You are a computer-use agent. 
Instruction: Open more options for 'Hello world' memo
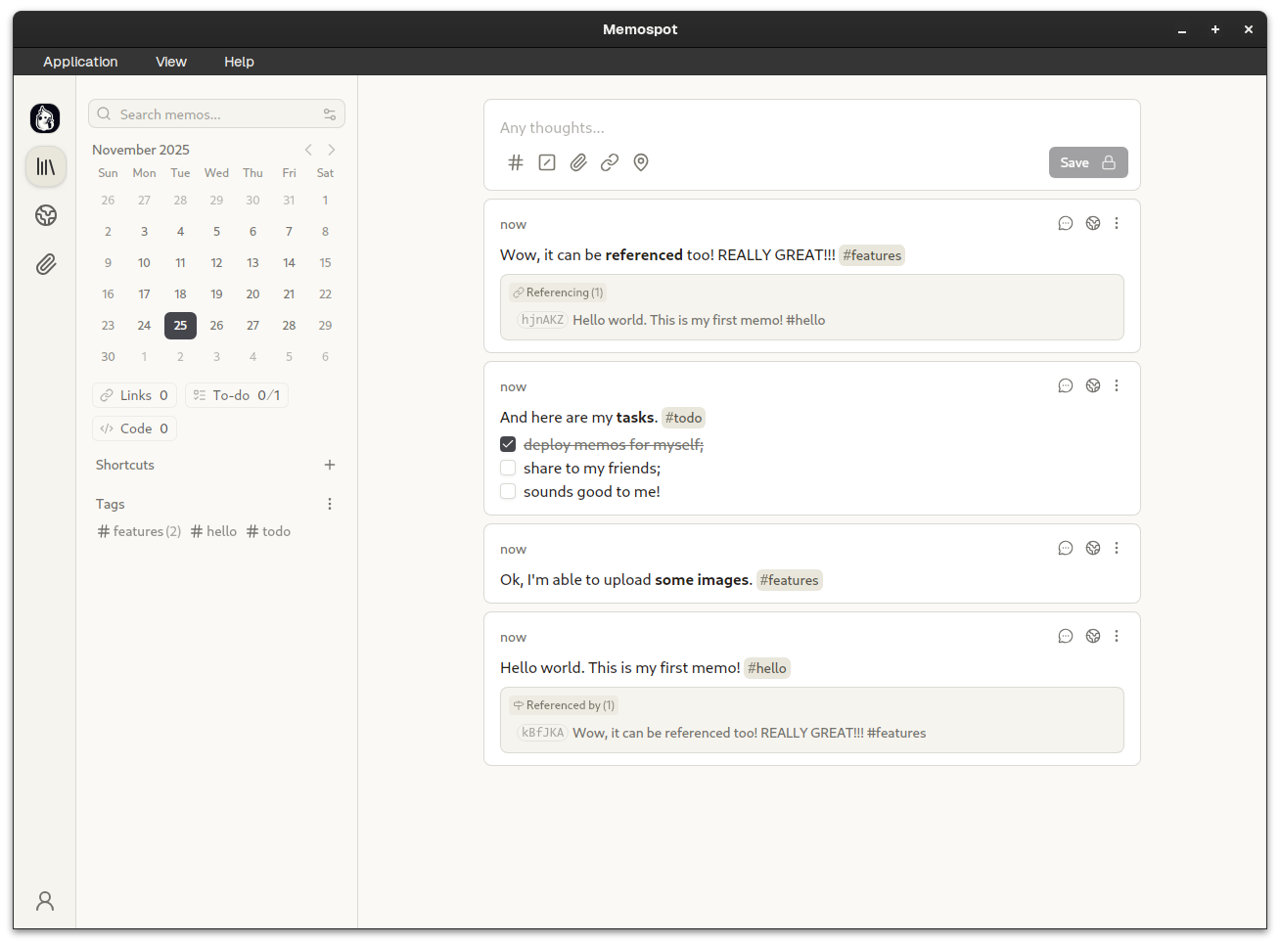point(1117,637)
